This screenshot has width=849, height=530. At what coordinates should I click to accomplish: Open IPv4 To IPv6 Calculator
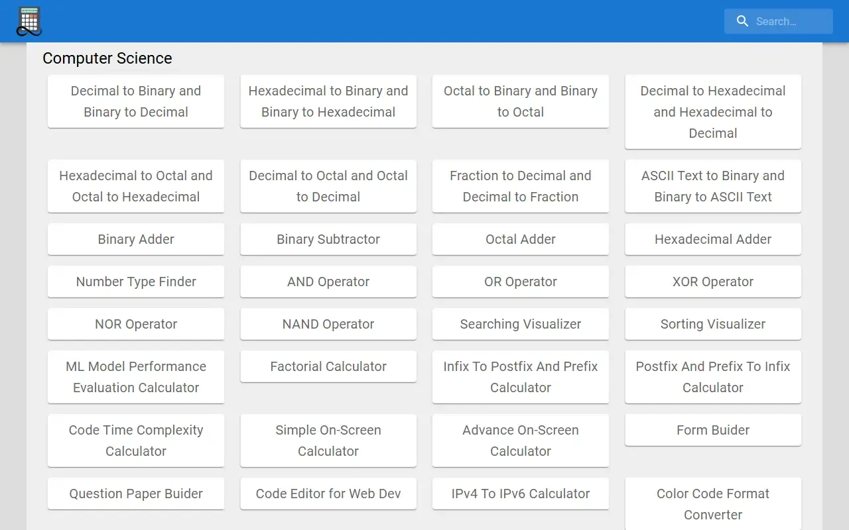tap(521, 494)
